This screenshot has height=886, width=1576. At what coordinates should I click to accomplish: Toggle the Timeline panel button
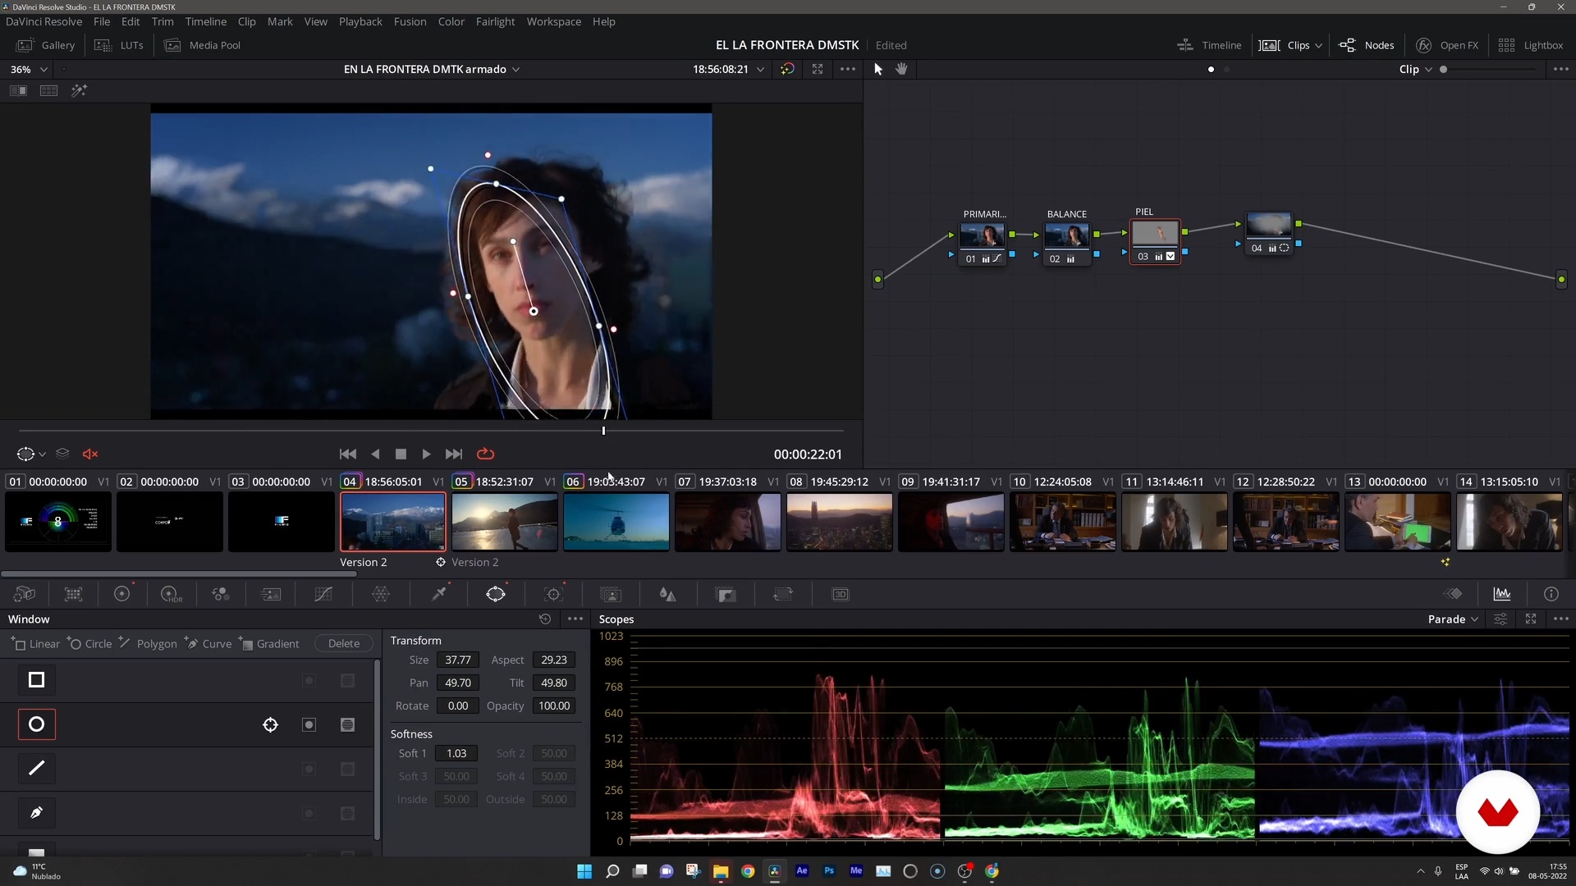(x=1209, y=45)
